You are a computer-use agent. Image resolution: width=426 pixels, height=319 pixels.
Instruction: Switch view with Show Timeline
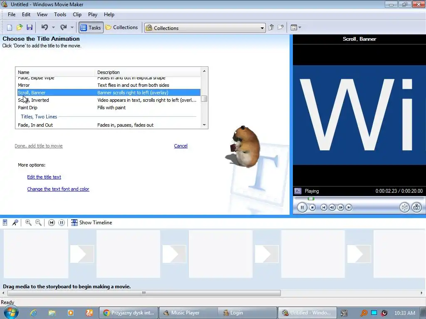point(92,223)
